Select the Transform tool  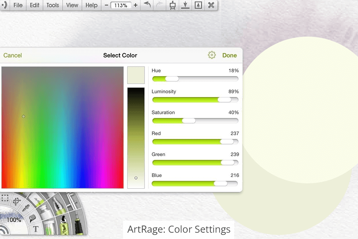pos(16,201)
